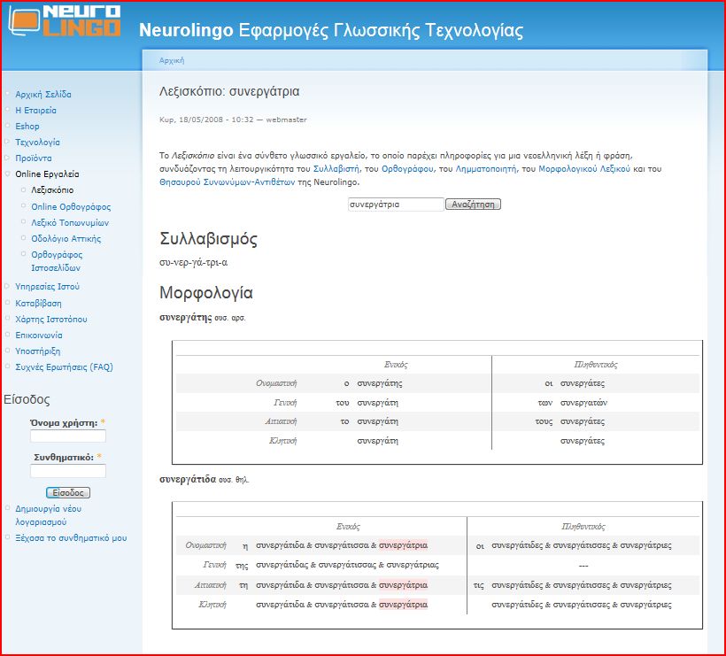Go to Αρχική Σελίδα in sidebar
The width and height of the screenshot is (726, 656).
pyautogui.click(x=43, y=95)
